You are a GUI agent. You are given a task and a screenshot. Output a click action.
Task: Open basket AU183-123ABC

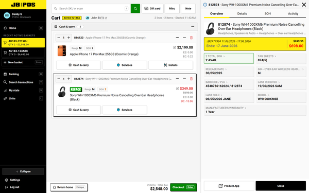coord(23,52)
